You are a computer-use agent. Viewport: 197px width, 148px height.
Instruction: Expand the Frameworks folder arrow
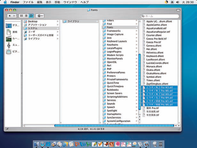[137, 31]
